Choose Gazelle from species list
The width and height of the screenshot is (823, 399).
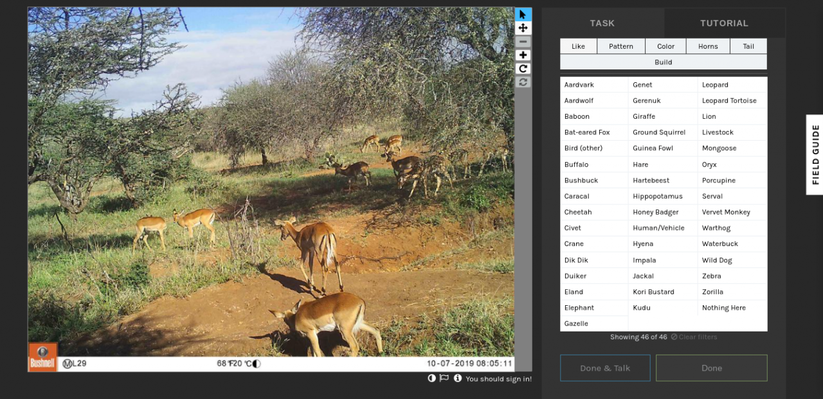594,324
